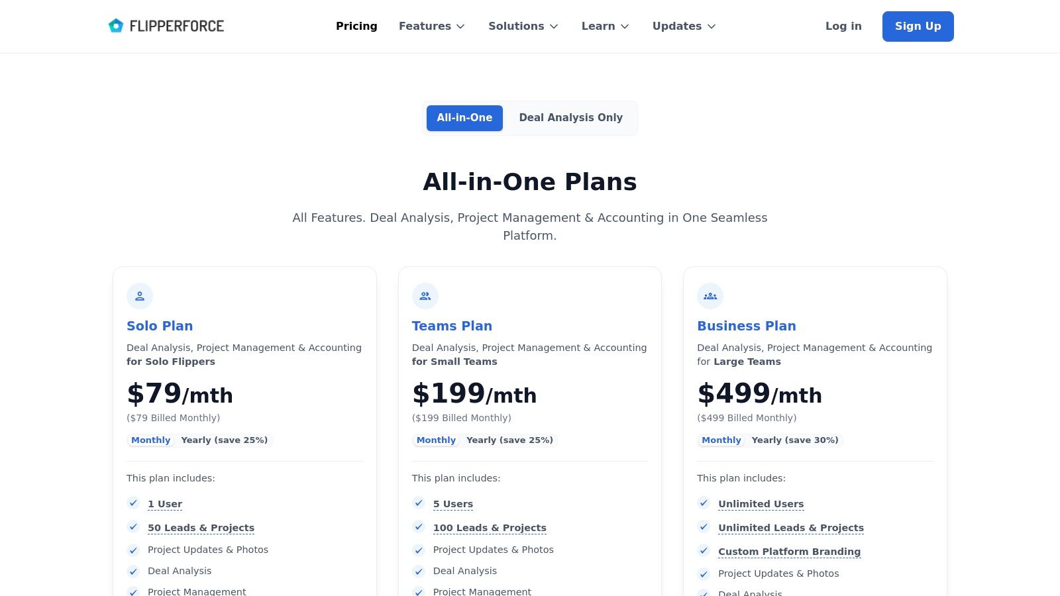Click the Log in link
The height and width of the screenshot is (596, 1060).
coord(843,26)
